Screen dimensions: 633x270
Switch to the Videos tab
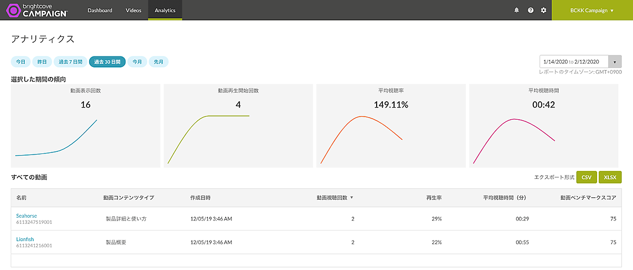click(133, 10)
